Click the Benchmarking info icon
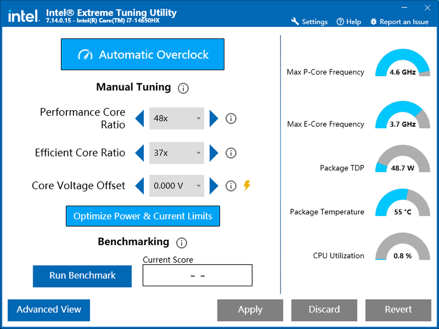Image resolution: width=439 pixels, height=329 pixels. [182, 243]
